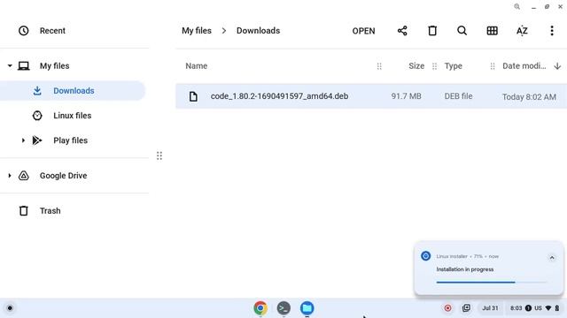Sort by the Type column
The height and width of the screenshot is (318, 567).
click(x=453, y=66)
